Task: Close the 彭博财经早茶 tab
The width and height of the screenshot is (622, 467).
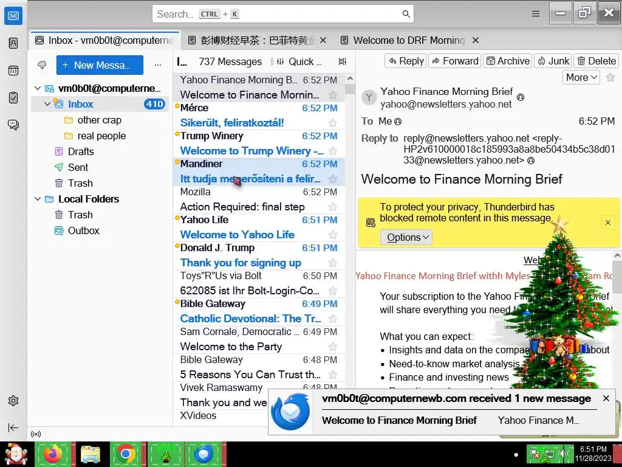Action: click(323, 40)
